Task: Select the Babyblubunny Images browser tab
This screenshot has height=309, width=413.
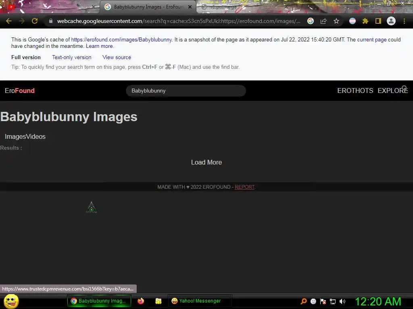Action: pos(148,7)
